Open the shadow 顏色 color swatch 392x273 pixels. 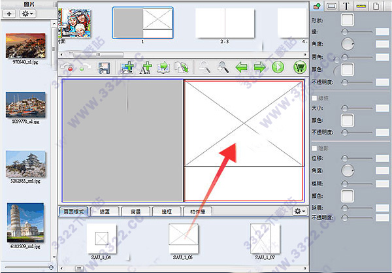click(348, 196)
